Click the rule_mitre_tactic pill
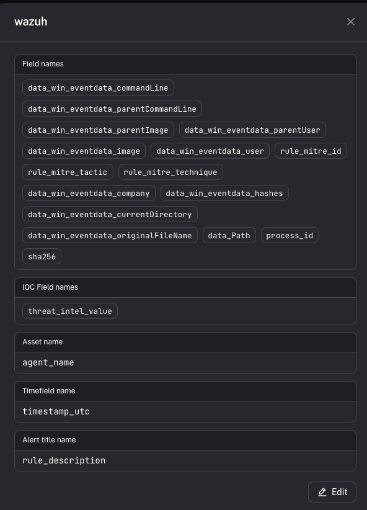The image size is (367, 510). 68,172
